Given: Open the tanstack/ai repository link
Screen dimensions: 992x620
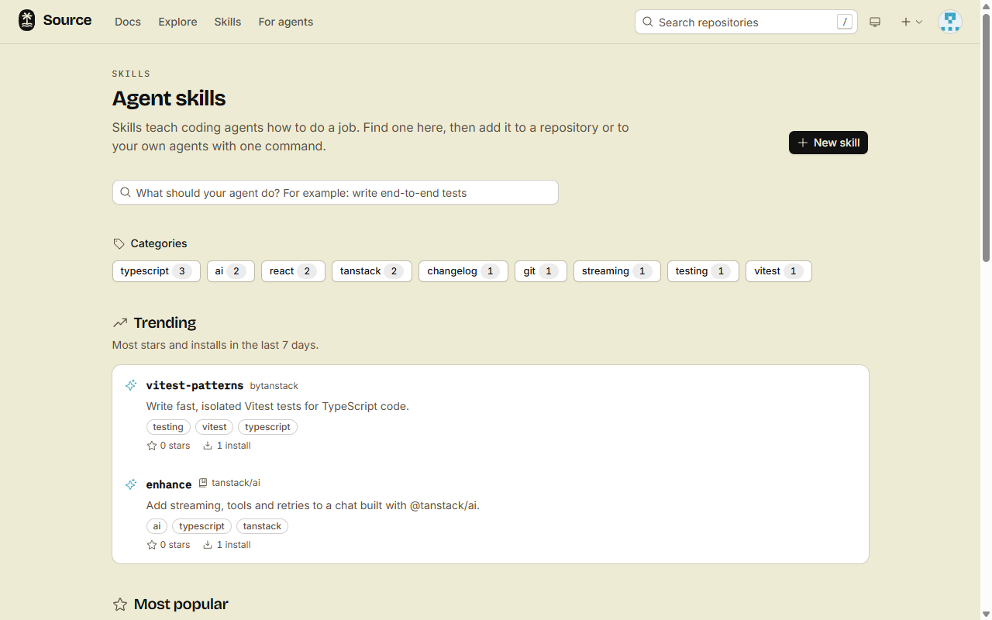Looking at the screenshot, I should [236, 482].
